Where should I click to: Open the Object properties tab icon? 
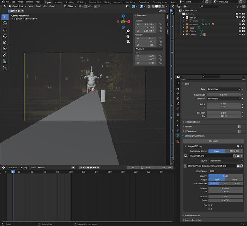178,121
